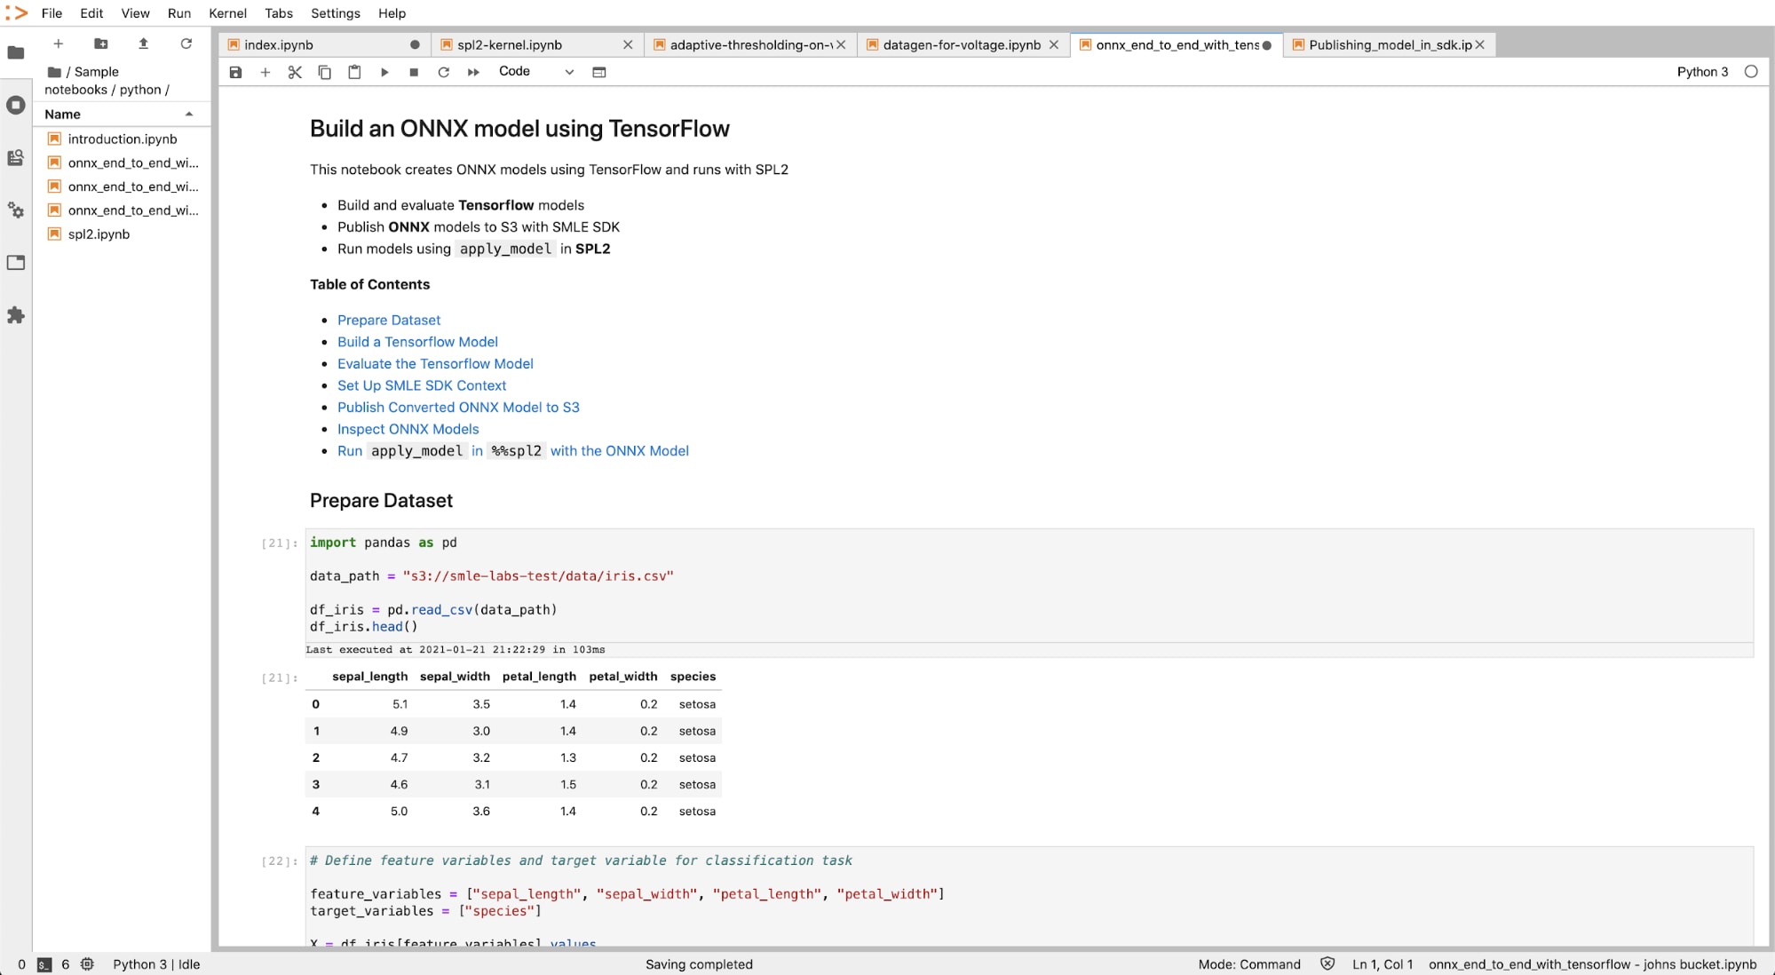Click the kernel status circle indicator
The width and height of the screenshot is (1775, 975).
pyautogui.click(x=1751, y=72)
